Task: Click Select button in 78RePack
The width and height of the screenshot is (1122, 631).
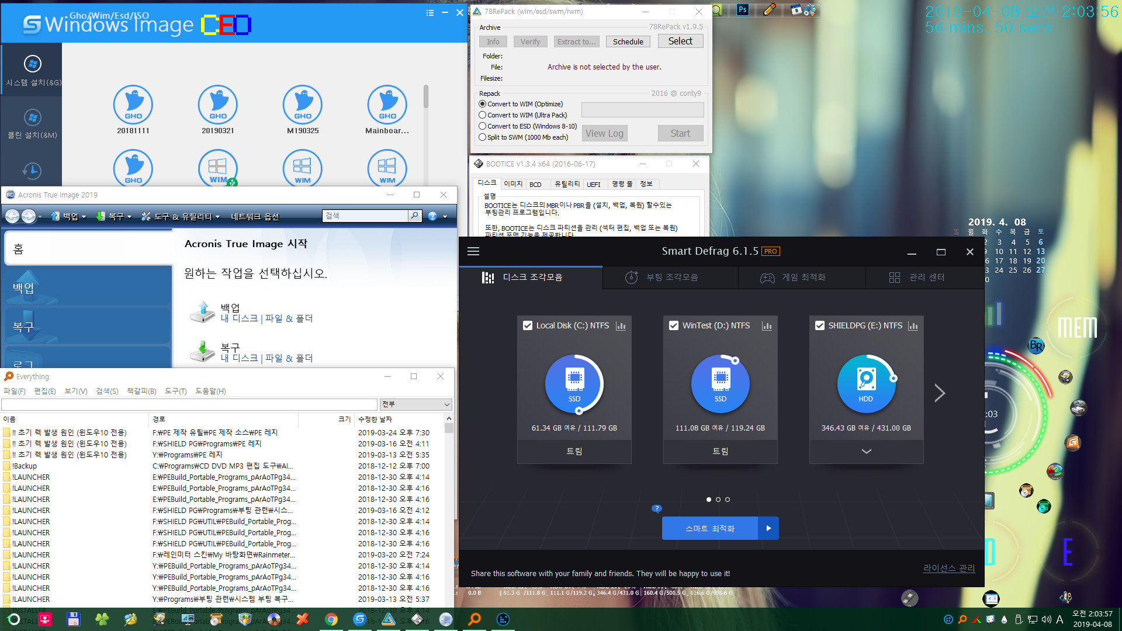Action: click(x=680, y=41)
